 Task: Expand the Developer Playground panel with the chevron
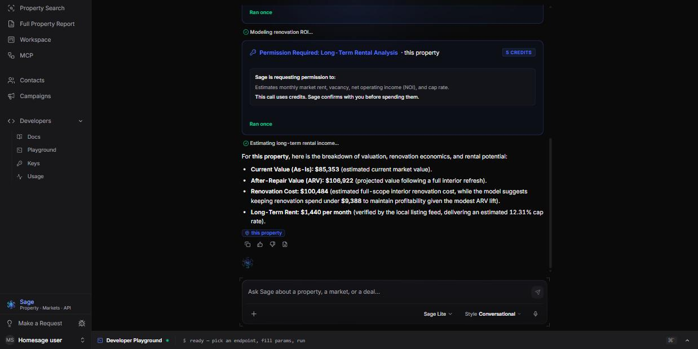coord(687,341)
